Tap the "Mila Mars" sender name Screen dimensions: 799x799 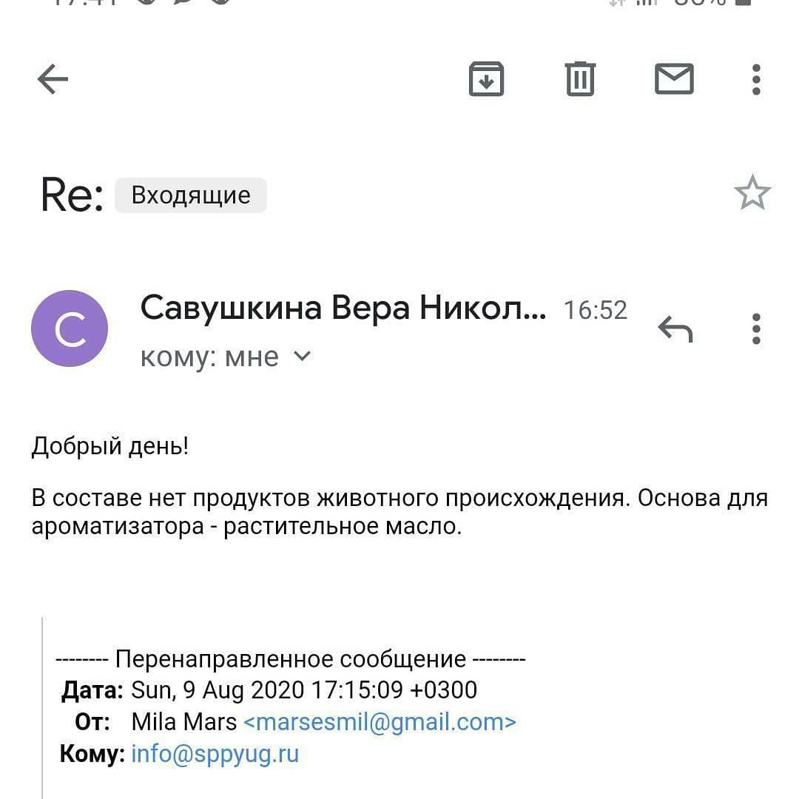[183, 721]
